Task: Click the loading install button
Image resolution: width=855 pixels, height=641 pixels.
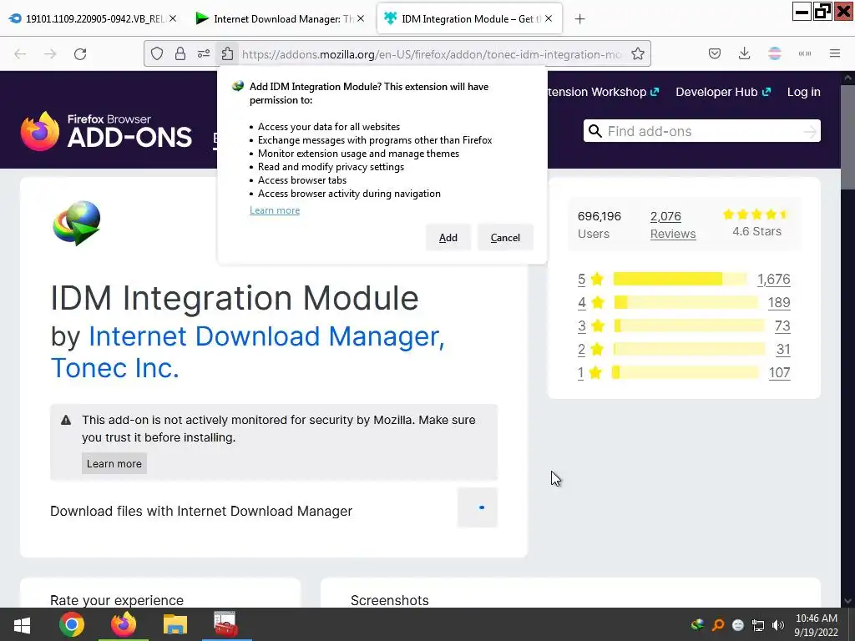Action: 478,507
